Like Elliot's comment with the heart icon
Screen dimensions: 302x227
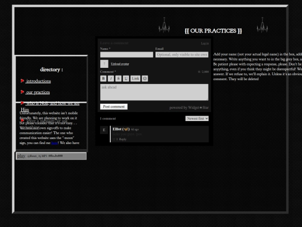[114, 140]
